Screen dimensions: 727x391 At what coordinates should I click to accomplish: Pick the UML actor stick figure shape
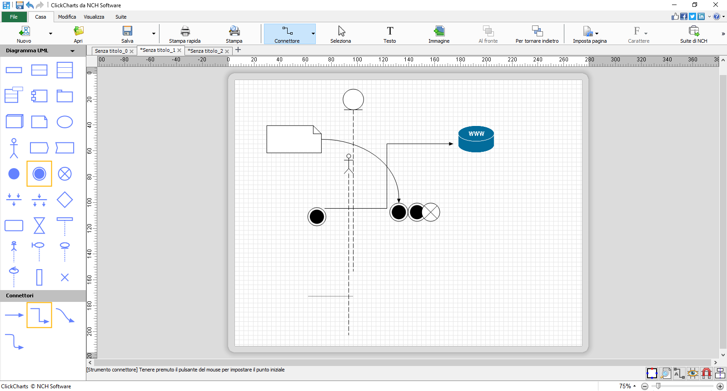(14, 148)
